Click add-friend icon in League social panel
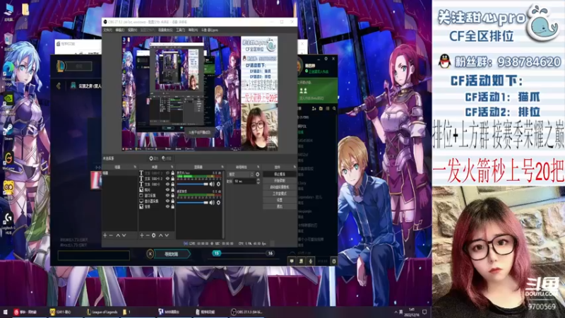The image size is (565, 318). 314,109
